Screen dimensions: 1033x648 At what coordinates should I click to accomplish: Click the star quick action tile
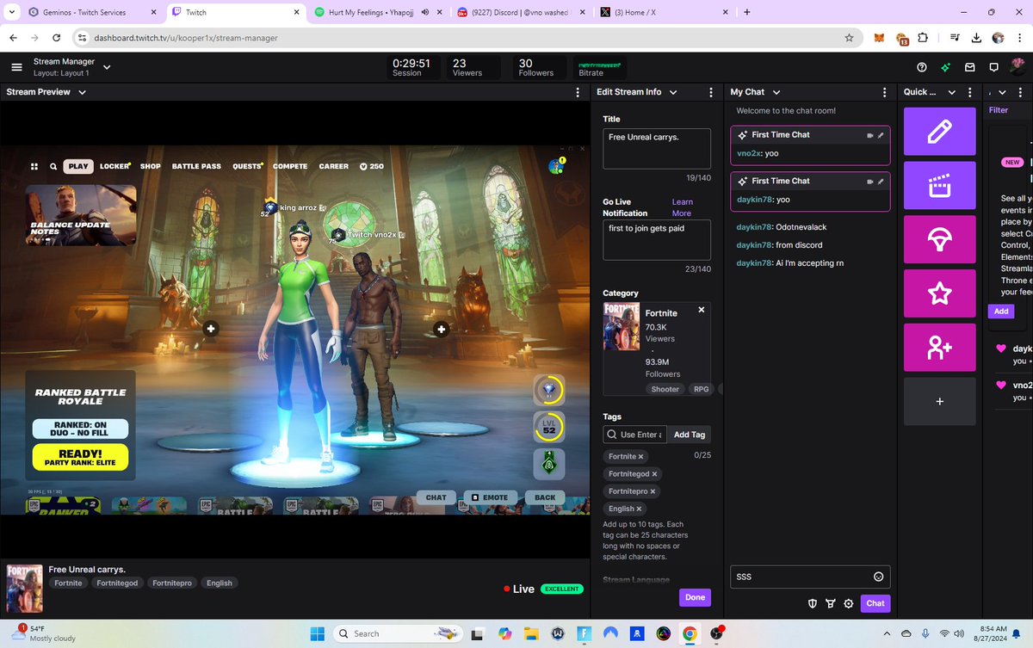939,293
